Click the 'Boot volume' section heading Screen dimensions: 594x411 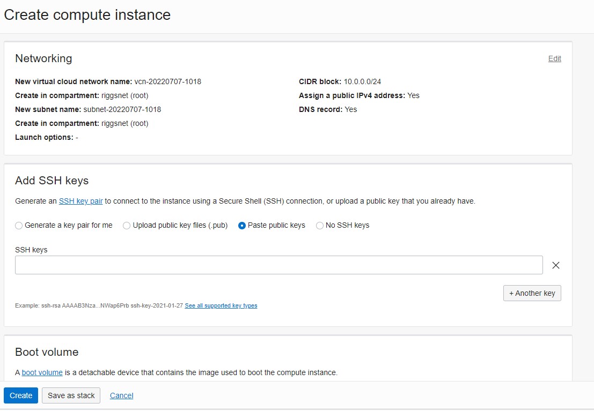(x=47, y=352)
